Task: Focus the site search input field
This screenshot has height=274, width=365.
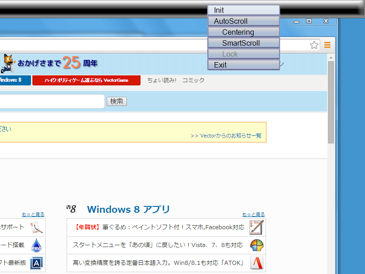Action: [x=52, y=101]
